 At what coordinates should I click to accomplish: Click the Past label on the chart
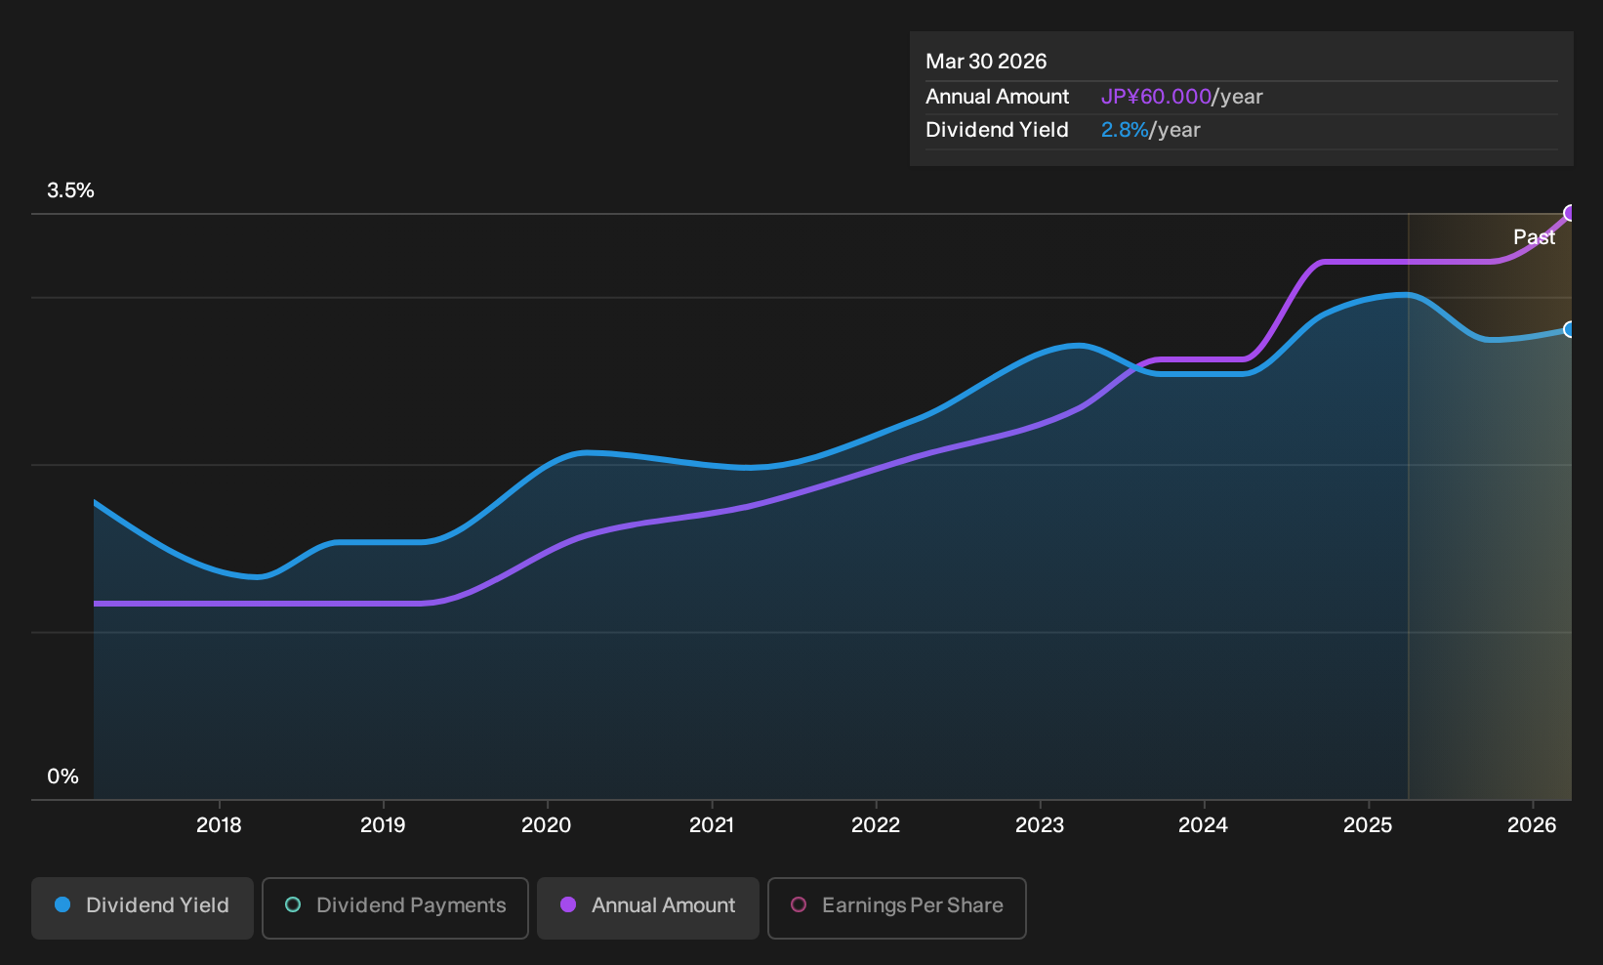click(x=1534, y=237)
